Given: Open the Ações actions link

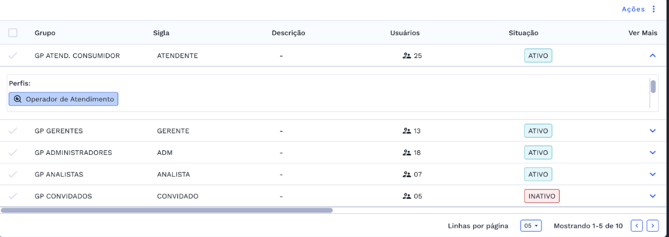Looking at the screenshot, I should (633, 9).
